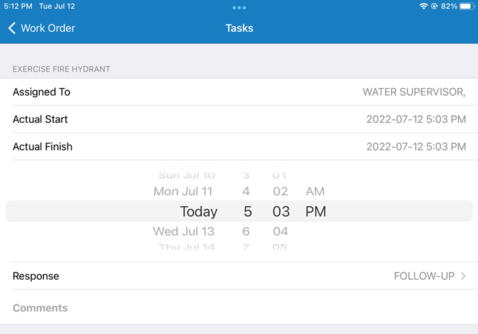Choose hour 4 in the picker
Viewport: 478px width, 334px height.
(246, 192)
